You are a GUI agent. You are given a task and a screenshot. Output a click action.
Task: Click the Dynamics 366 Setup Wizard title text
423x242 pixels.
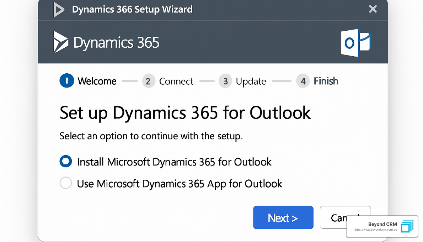pyautogui.click(x=132, y=9)
